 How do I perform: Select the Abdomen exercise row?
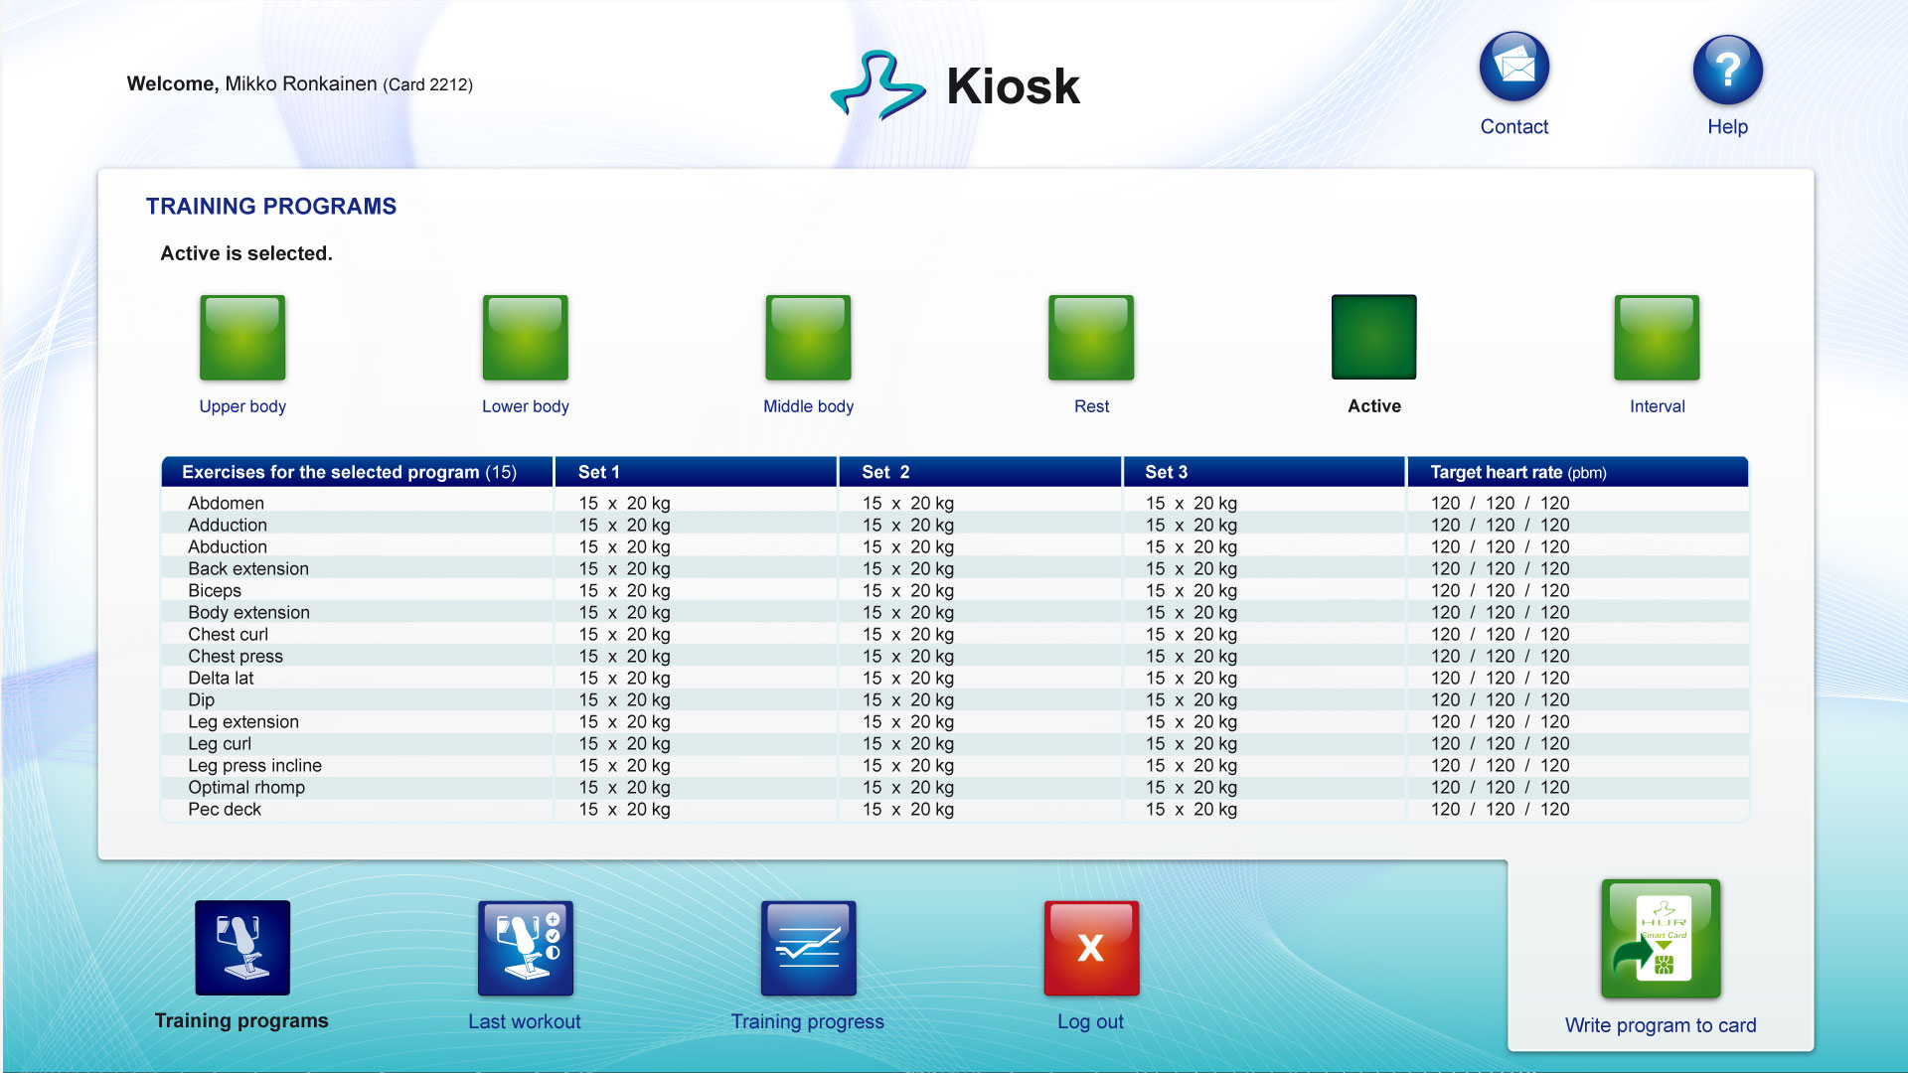click(x=227, y=504)
